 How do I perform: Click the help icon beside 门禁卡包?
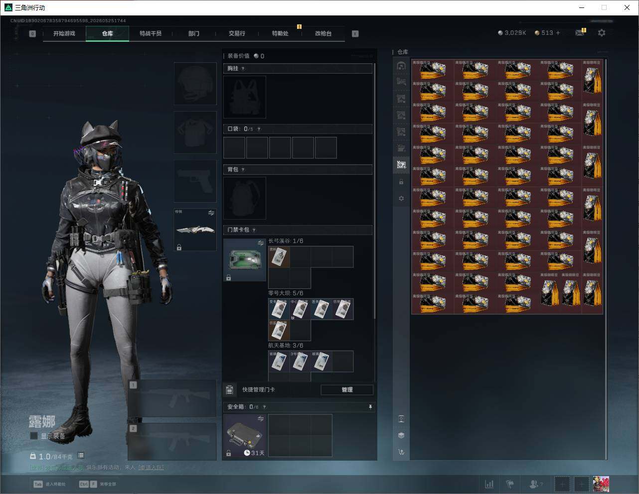pyautogui.click(x=254, y=230)
